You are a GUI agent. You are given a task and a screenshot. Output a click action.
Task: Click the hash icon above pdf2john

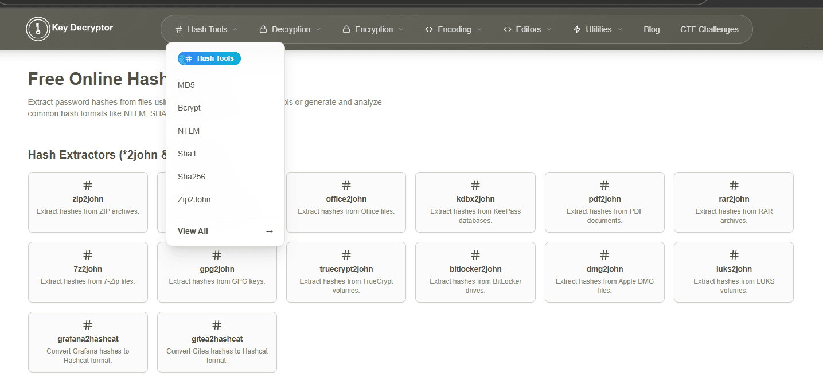pyautogui.click(x=604, y=185)
